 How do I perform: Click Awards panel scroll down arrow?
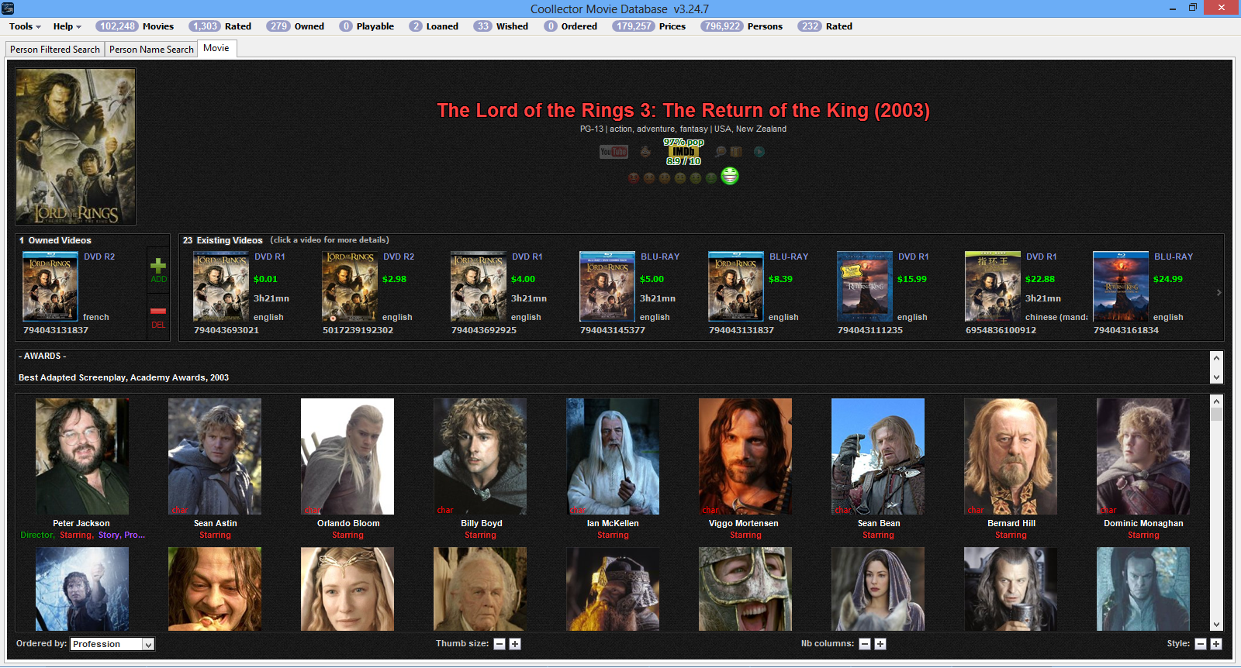1216,377
